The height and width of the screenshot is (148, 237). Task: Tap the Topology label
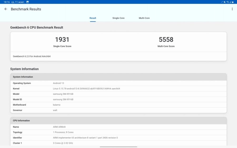click(x=18, y=132)
